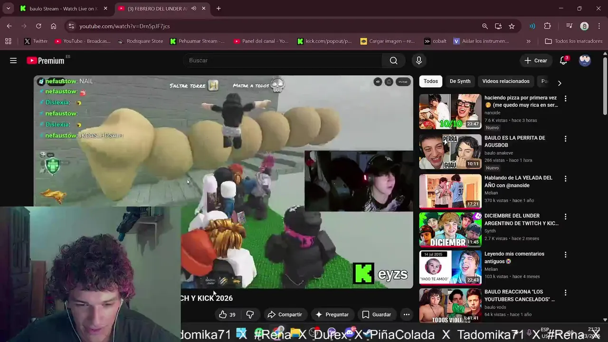The image size is (608, 342).
Task: Show more filter chips with the arrow
Action: click(559, 83)
